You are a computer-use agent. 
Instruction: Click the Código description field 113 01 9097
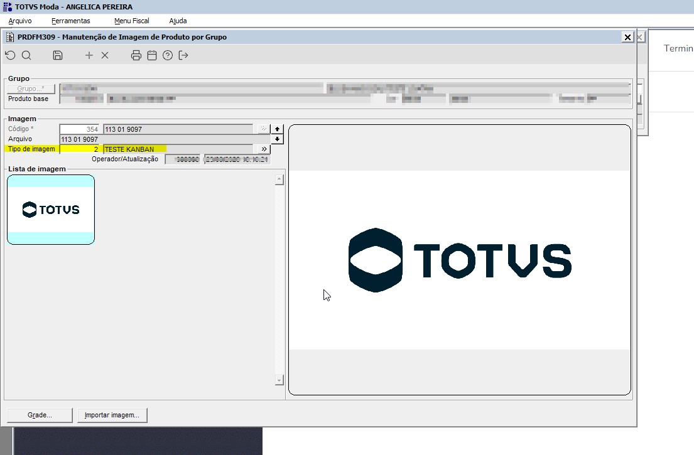(178, 129)
